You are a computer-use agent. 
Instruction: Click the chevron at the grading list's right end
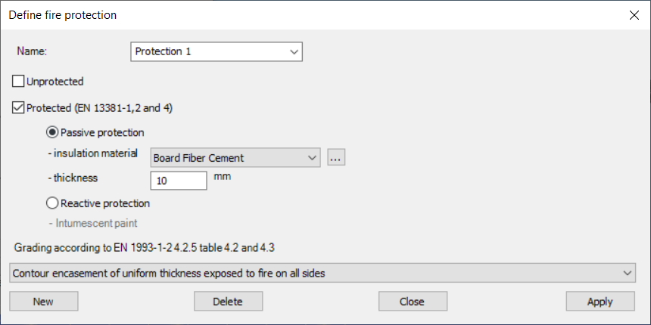pos(627,273)
